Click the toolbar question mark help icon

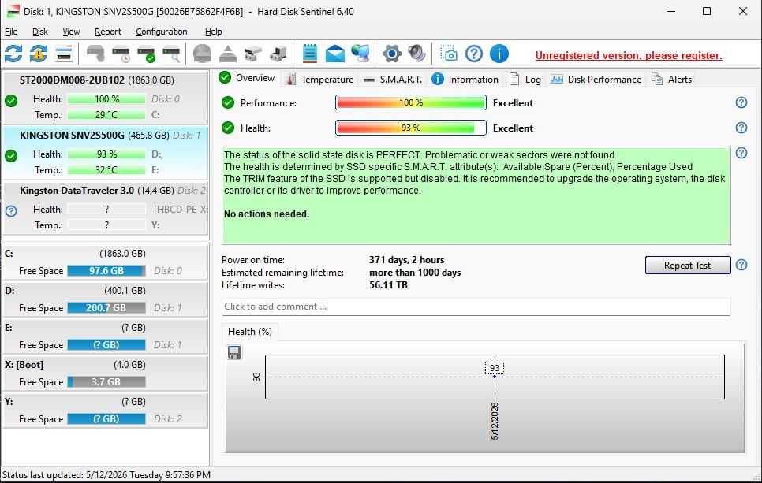tap(474, 54)
